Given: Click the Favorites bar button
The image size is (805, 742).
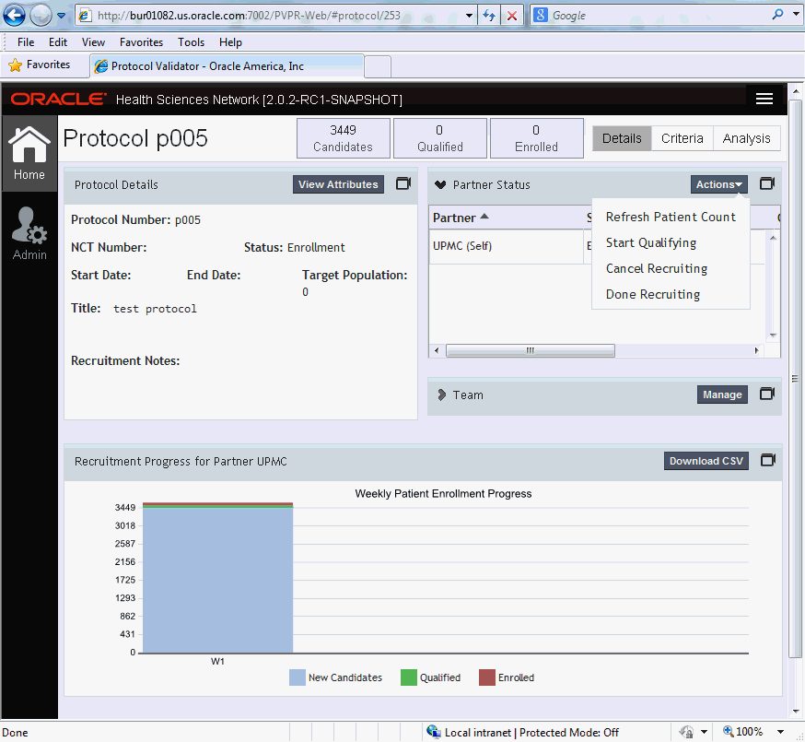Looking at the screenshot, I should (x=40, y=65).
